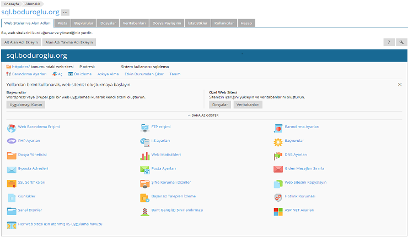
Task: Open the ellipsis menu beside domain name
Action: 65,12
